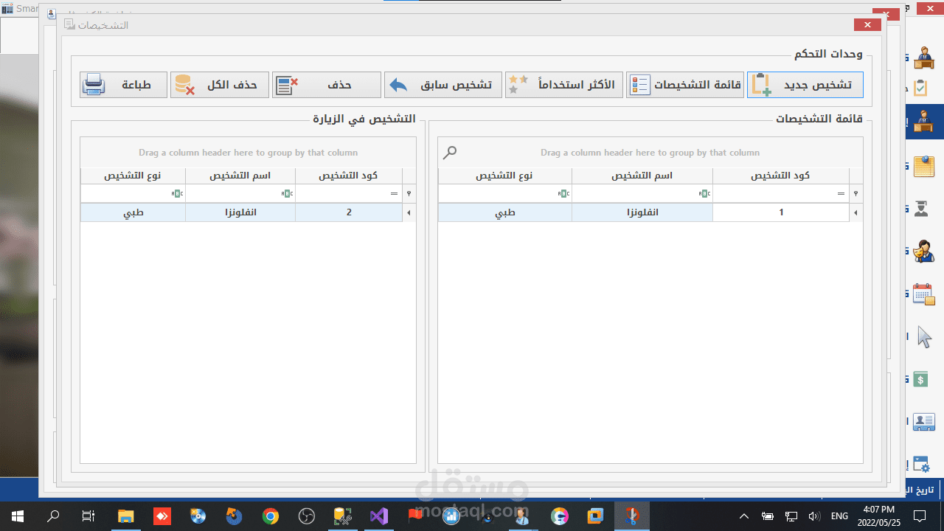The height and width of the screenshot is (531, 944).
Task: Select cell with code 1 in diagnoses list
Action: pyautogui.click(x=781, y=212)
